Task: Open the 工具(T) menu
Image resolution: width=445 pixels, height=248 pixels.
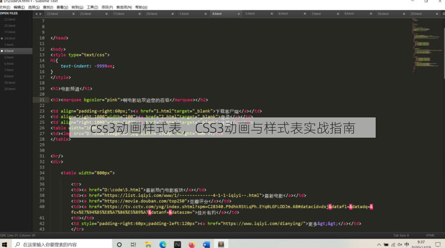Action: tap(92, 7)
